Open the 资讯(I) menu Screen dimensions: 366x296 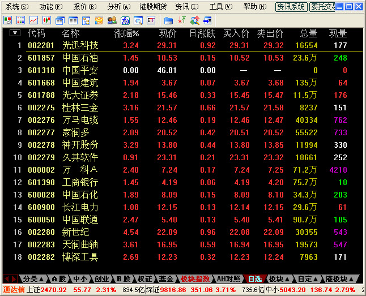pos(187,7)
